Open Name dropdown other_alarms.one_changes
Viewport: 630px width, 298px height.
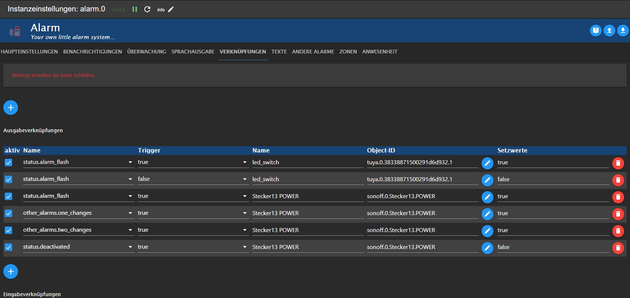pos(79,213)
